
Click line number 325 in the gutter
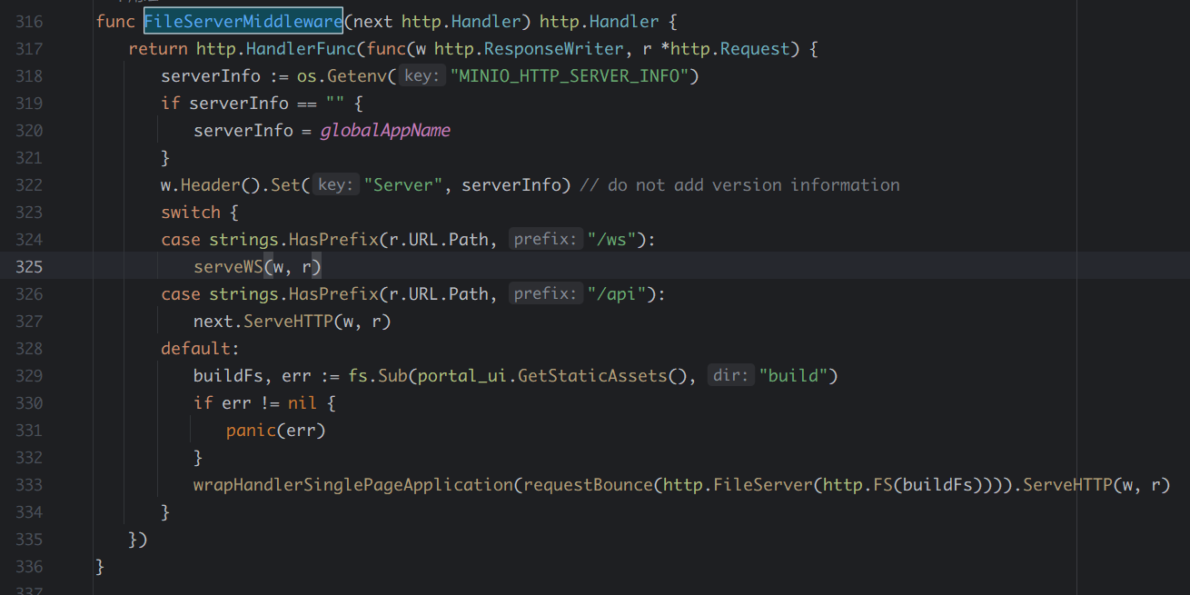29,266
